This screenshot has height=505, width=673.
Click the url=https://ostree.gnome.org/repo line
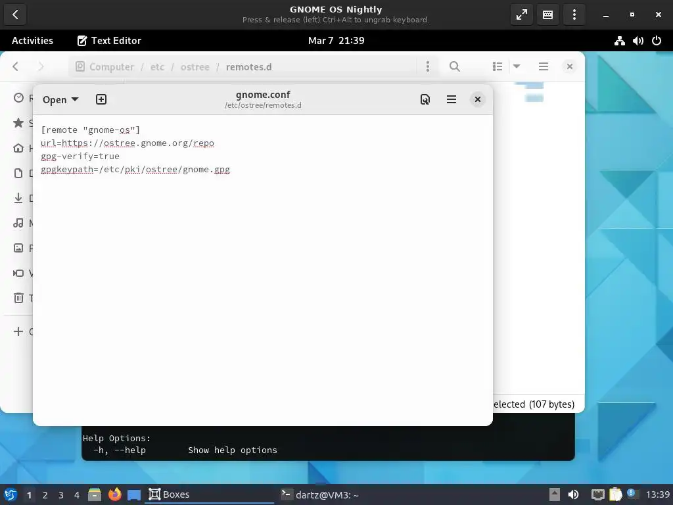pyautogui.click(x=128, y=143)
